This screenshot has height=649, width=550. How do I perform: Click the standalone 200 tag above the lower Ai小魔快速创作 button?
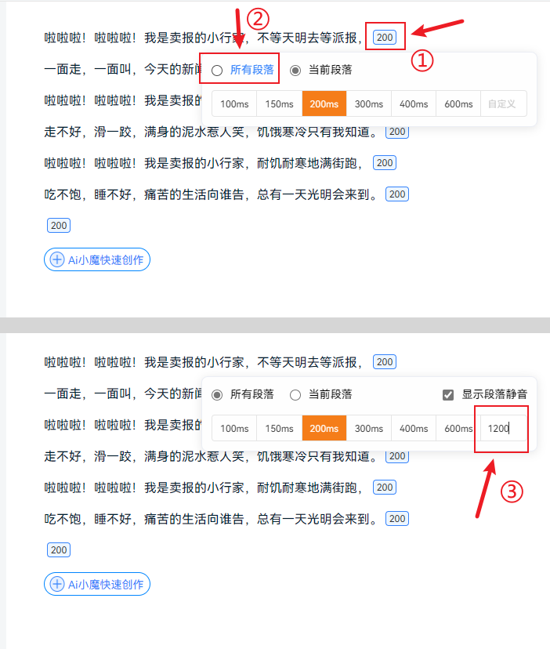coord(59,550)
